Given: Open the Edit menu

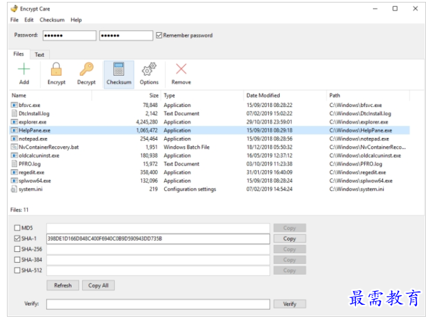Looking at the screenshot, I should [29, 20].
